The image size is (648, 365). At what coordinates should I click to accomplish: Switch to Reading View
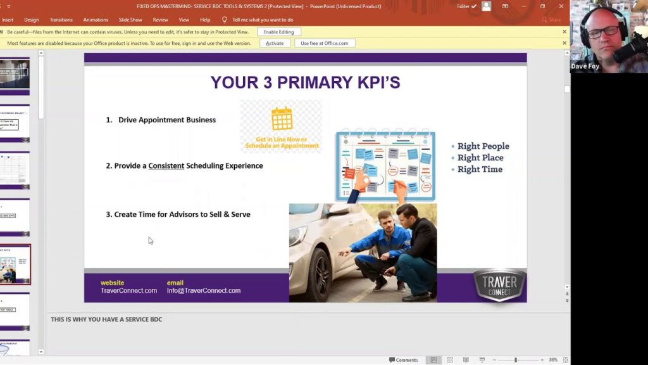click(x=465, y=360)
